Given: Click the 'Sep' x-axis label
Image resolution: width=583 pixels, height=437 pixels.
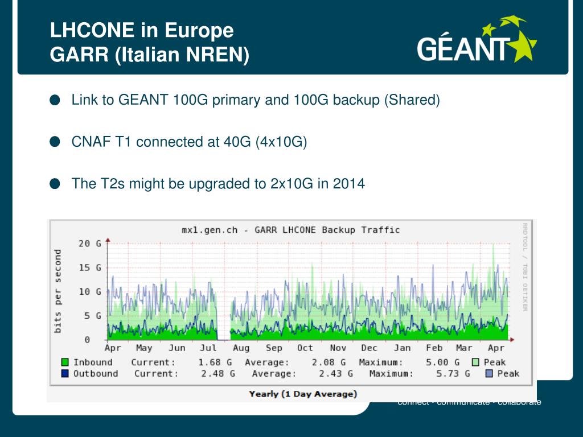Looking at the screenshot, I should pyautogui.click(x=274, y=348).
